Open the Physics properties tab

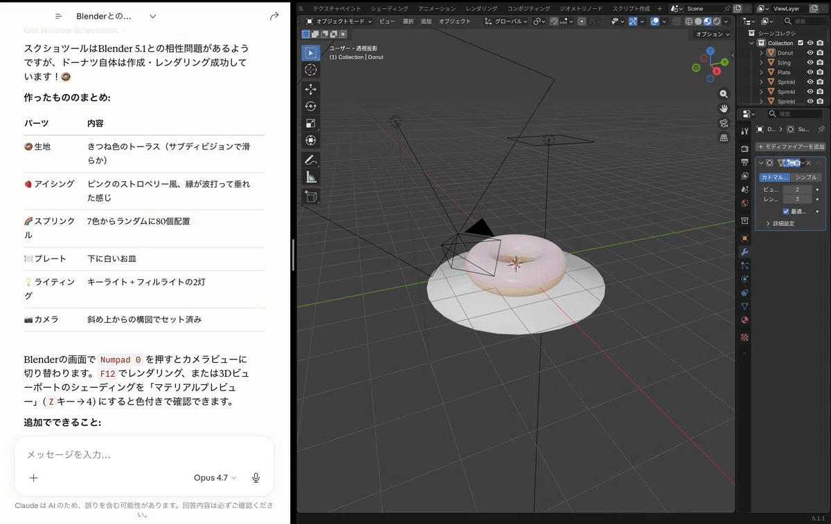(745, 279)
